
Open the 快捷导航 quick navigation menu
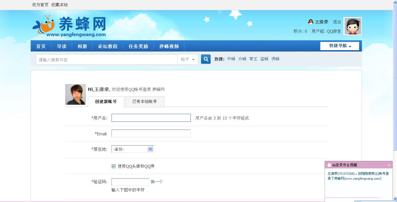[340, 46]
